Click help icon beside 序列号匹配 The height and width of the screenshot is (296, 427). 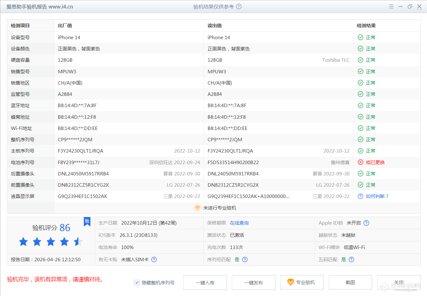point(245,260)
